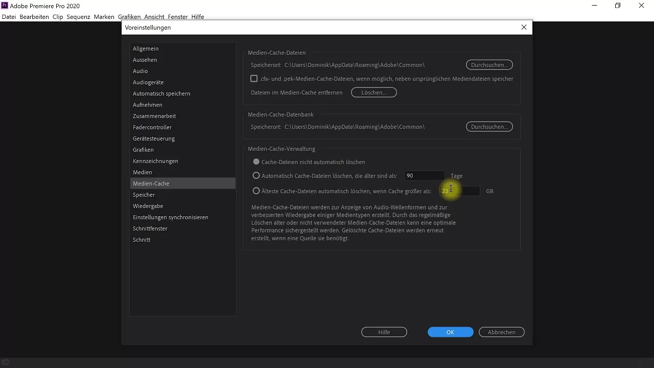Select Älteste Cache-Dateien automatisch löschen option
Image resolution: width=654 pixels, height=368 pixels.
(256, 191)
